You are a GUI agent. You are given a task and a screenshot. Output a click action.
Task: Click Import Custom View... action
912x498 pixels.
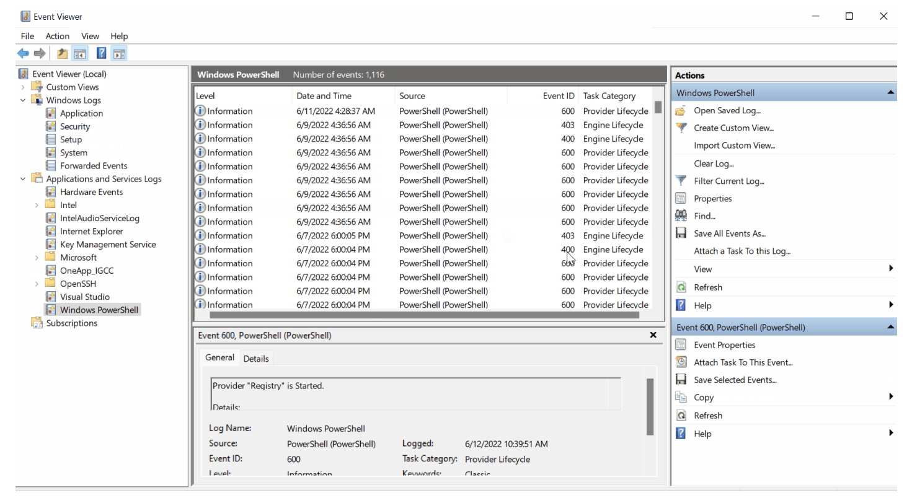[734, 146]
